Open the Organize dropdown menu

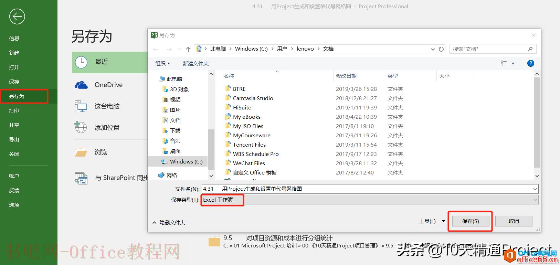(x=163, y=63)
